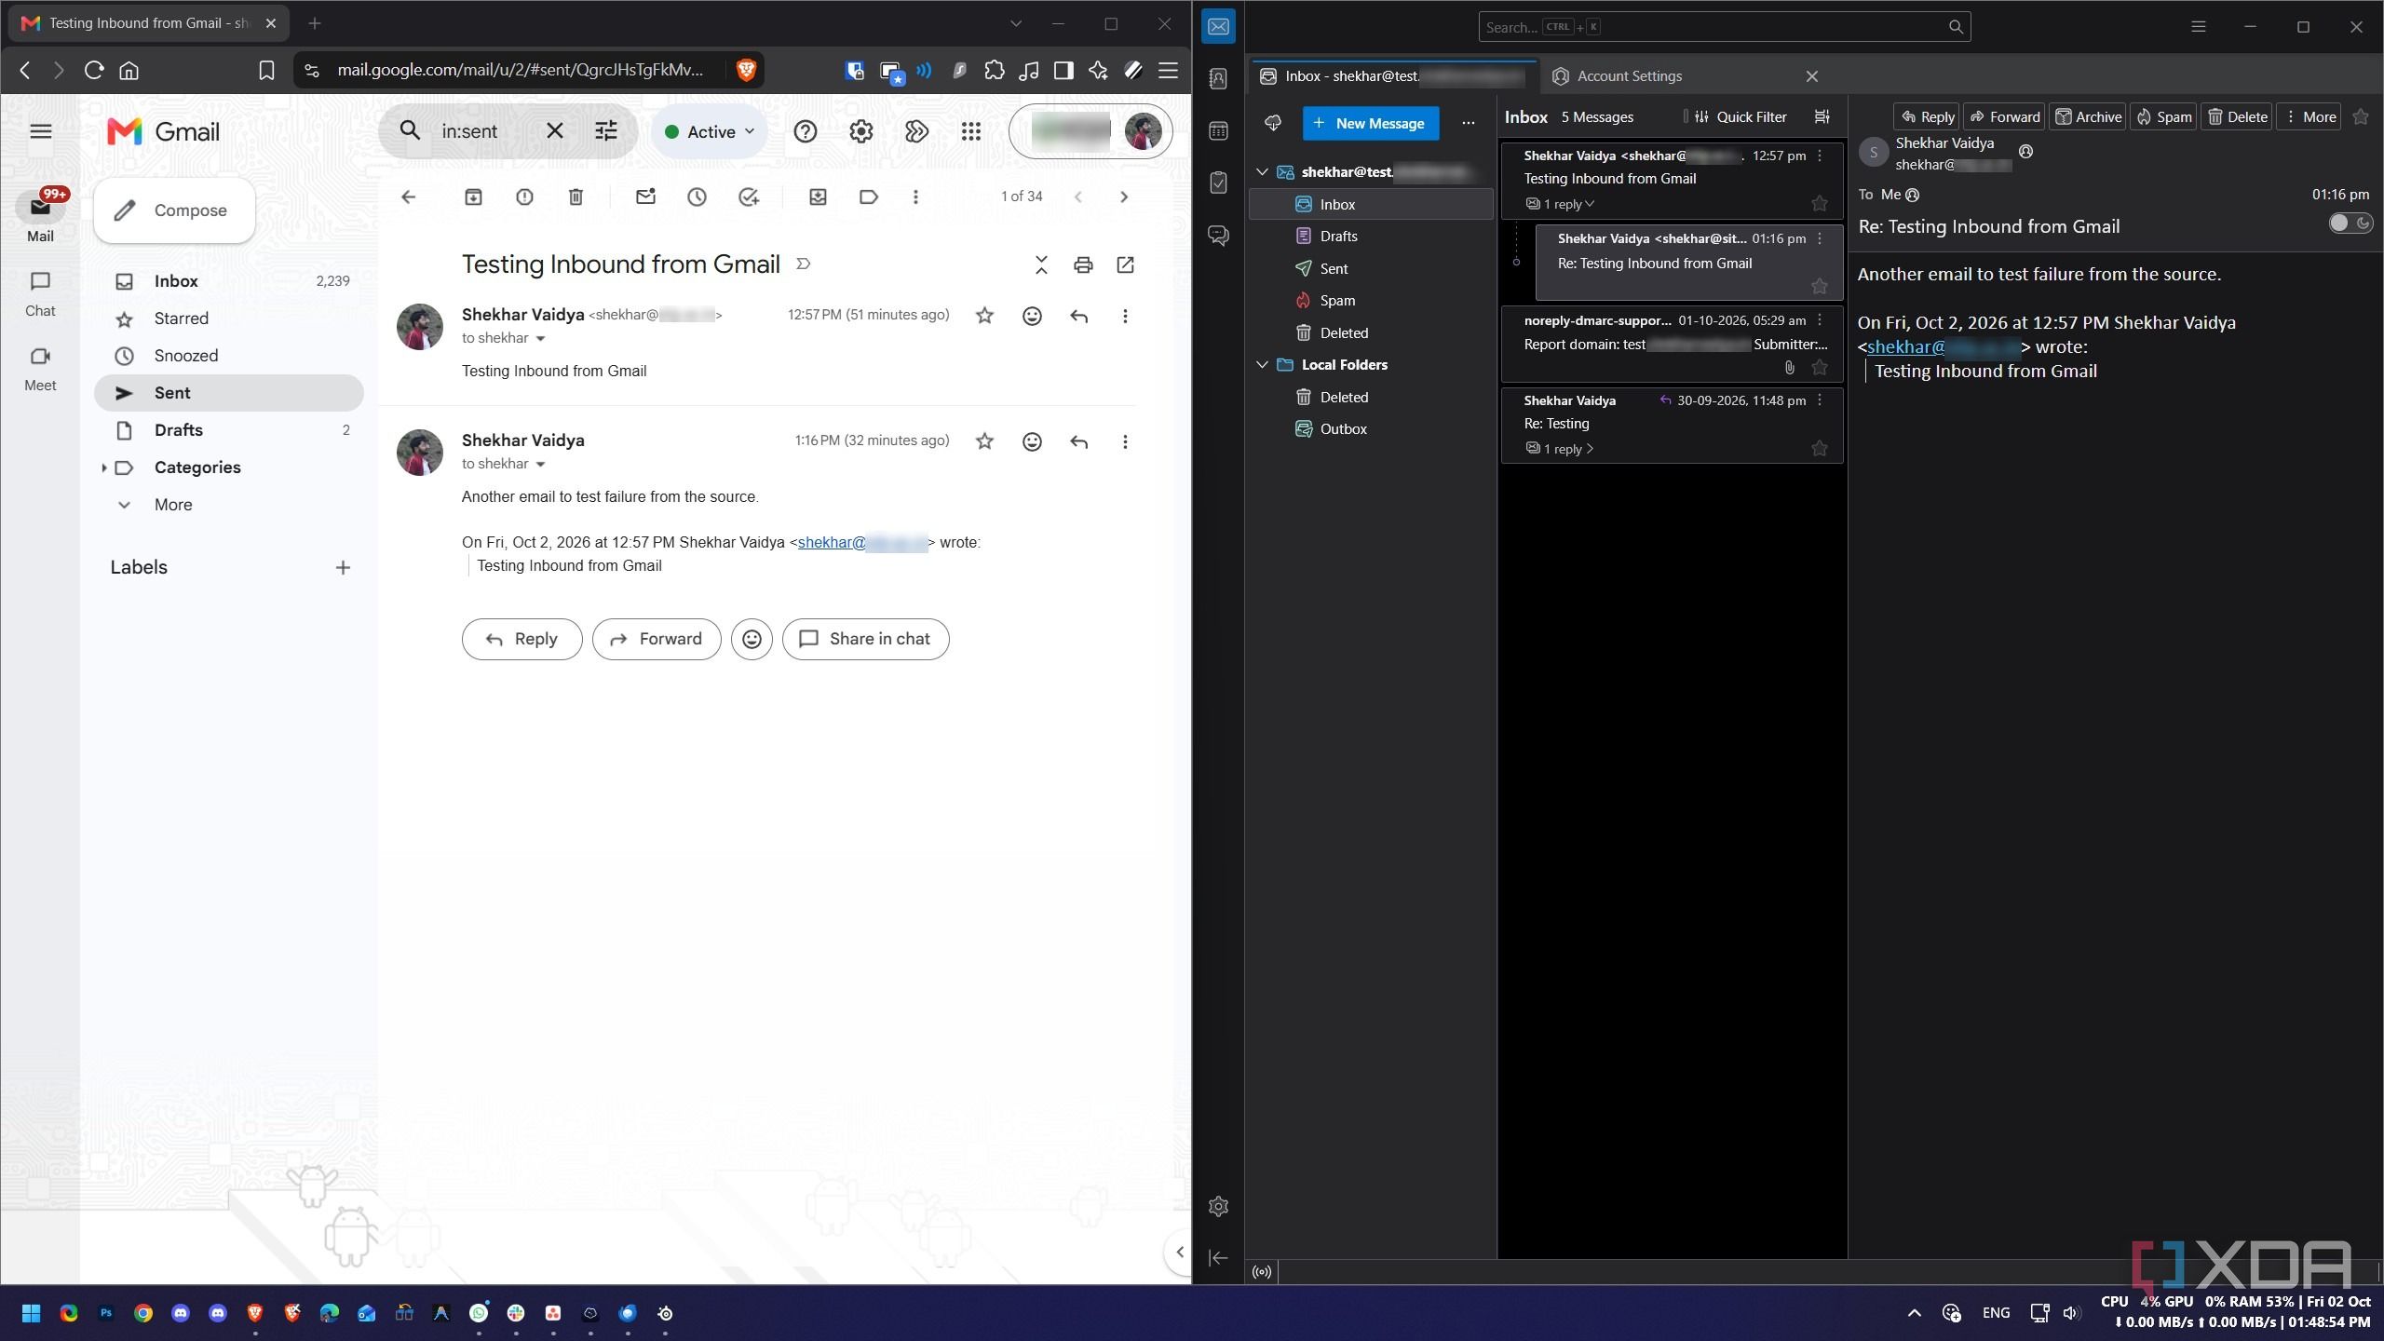The height and width of the screenshot is (1341, 2384).
Task: Print all messages in Gmail
Action: point(1082,265)
